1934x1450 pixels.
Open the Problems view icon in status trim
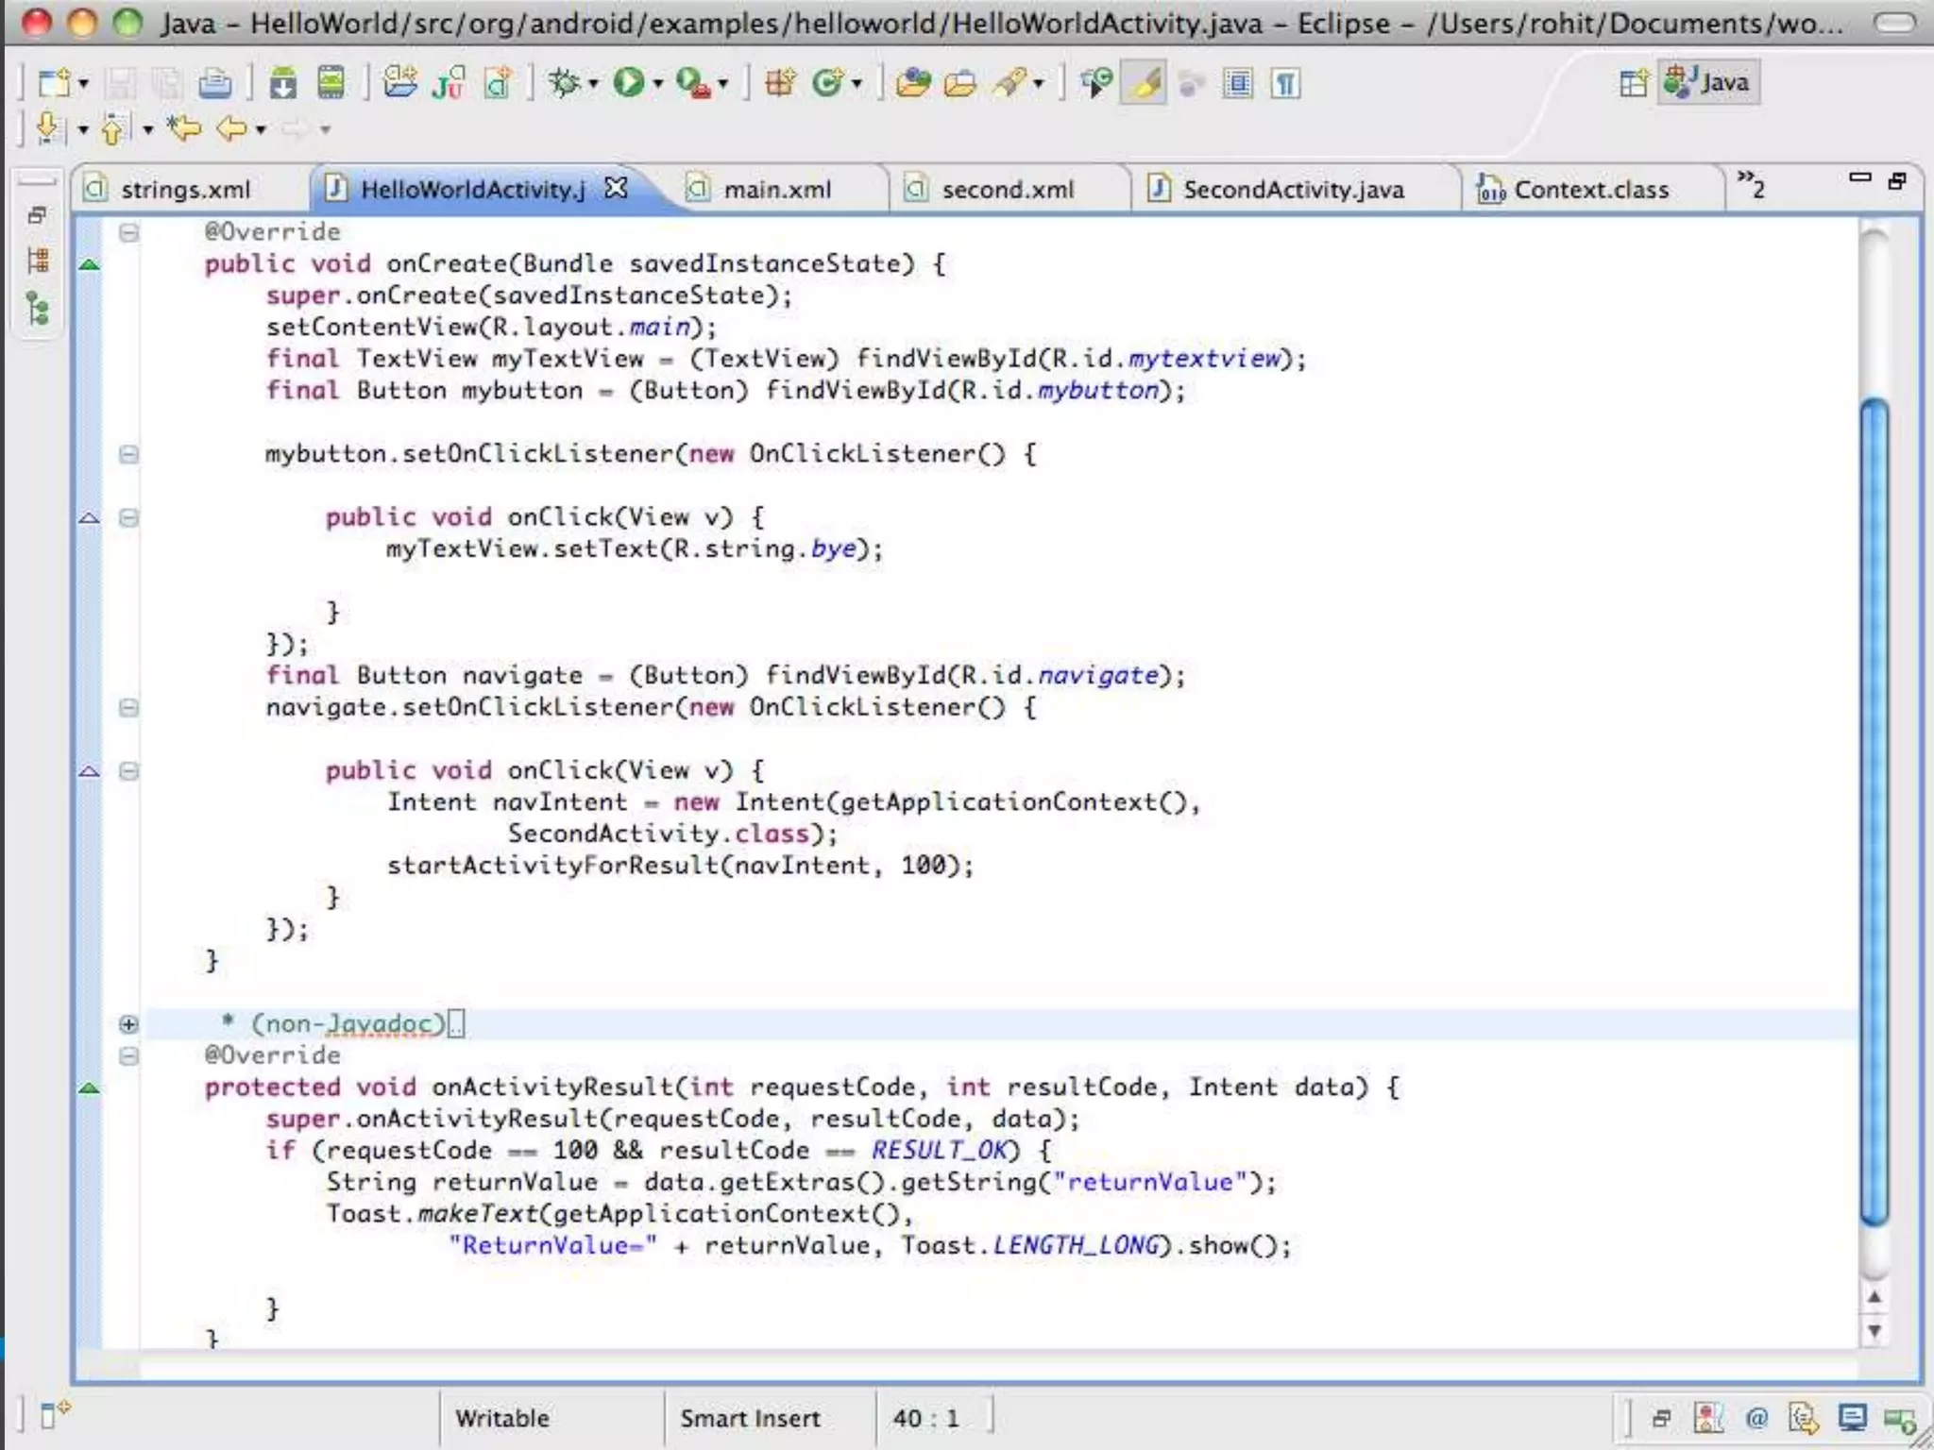[x=1708, y=1418]
